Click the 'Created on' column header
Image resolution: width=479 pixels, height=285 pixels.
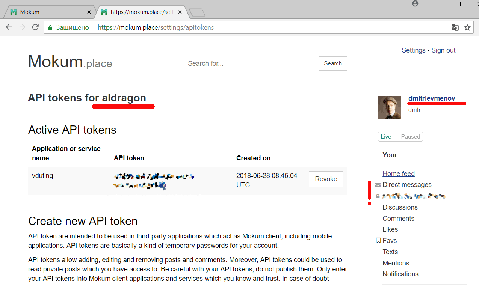click(253, 158)
